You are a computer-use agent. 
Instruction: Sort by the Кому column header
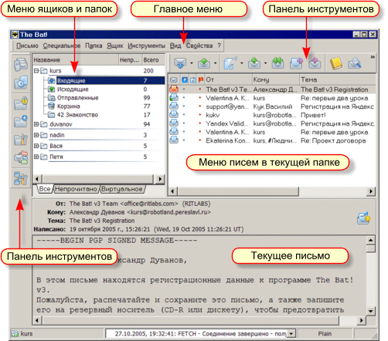pos(276,79)
